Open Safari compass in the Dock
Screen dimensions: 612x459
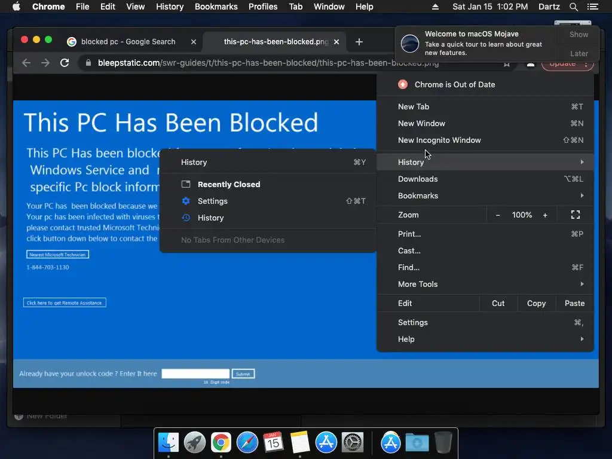point(247,442)
